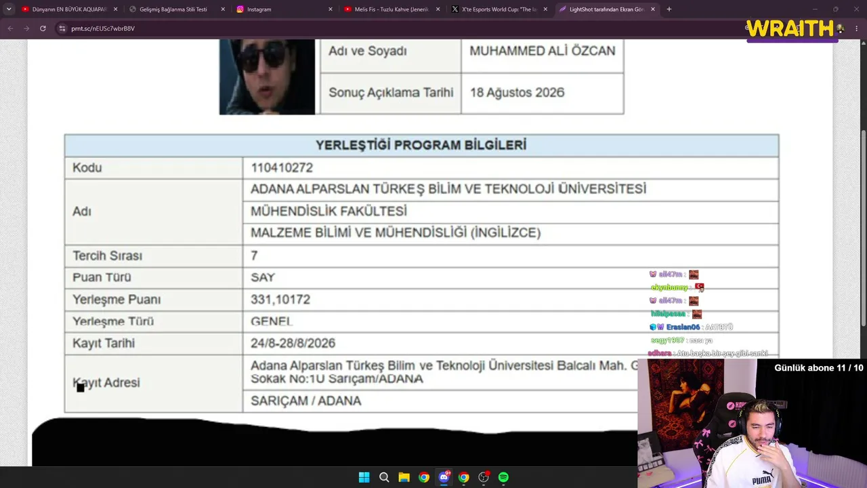Click Yerleşme Türü value GENEL
Viewport: 867px width, 488px height.
pos(272,321)
